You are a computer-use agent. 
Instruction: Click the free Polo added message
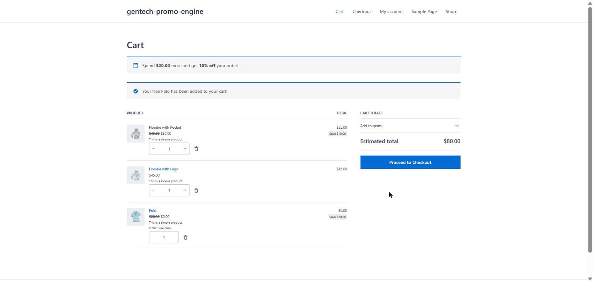pos(185,92)
